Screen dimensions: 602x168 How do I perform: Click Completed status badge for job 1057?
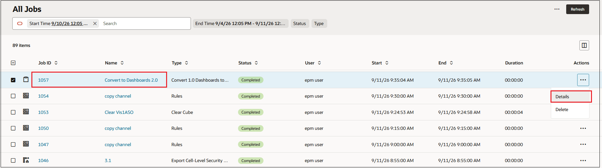point(251,80)
